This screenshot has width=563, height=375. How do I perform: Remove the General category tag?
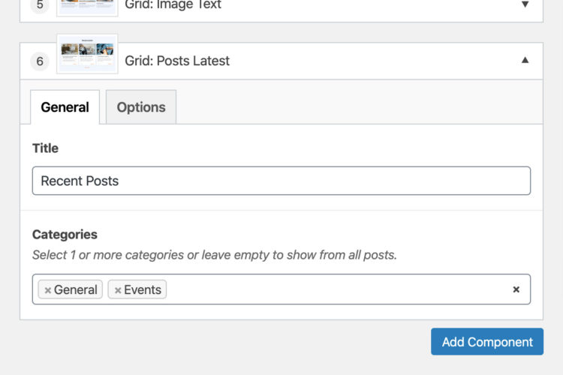pos(48,290)
